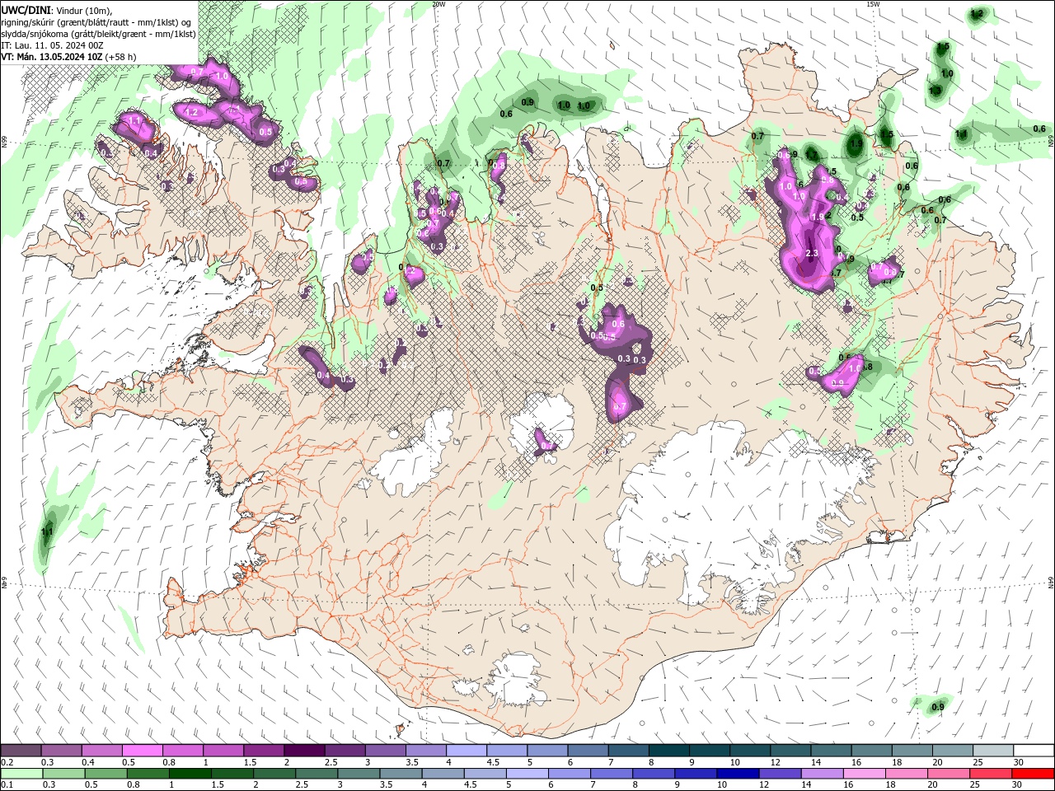Viewport: 1055px width, 791px height.
Task: Click the 0.1 palest green swatch, lower legend
Action: click(x=21, y=773)
